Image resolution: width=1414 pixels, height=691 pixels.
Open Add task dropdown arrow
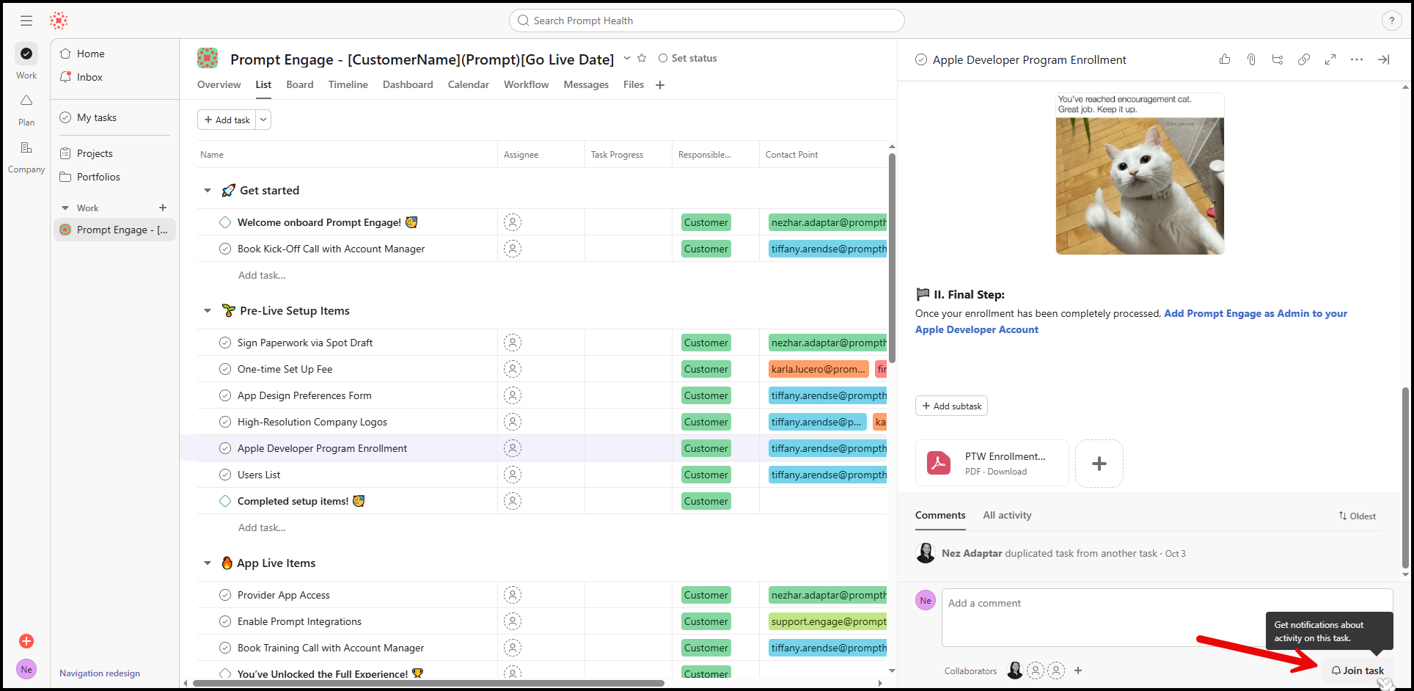tap(263, 120)
